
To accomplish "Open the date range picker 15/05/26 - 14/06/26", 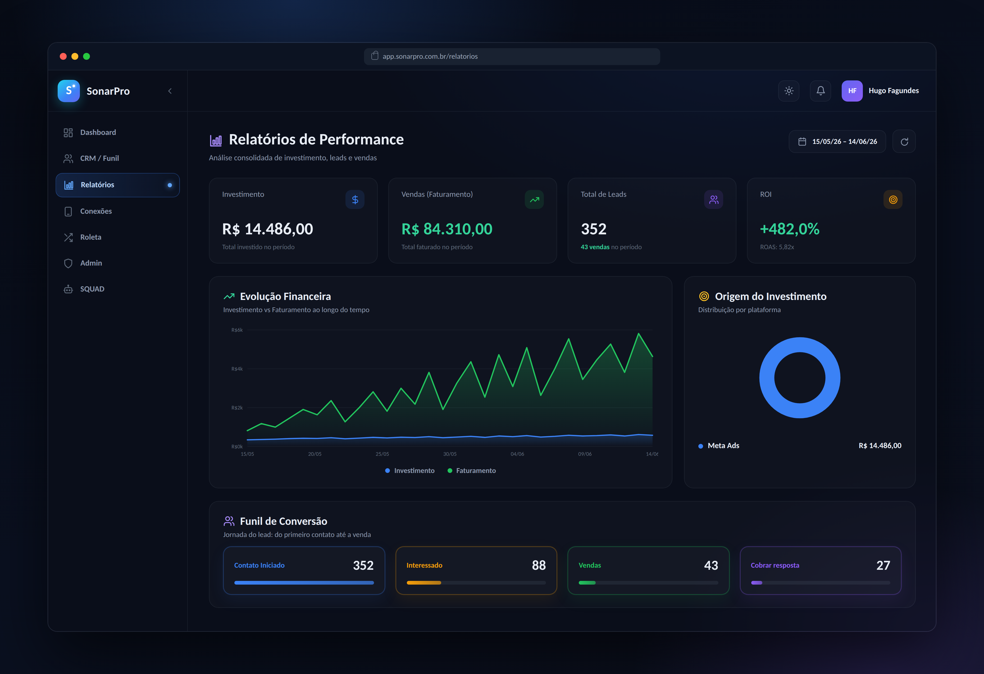I will 837,142.
